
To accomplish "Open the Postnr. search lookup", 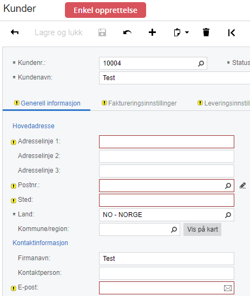I will pos(228,186).
